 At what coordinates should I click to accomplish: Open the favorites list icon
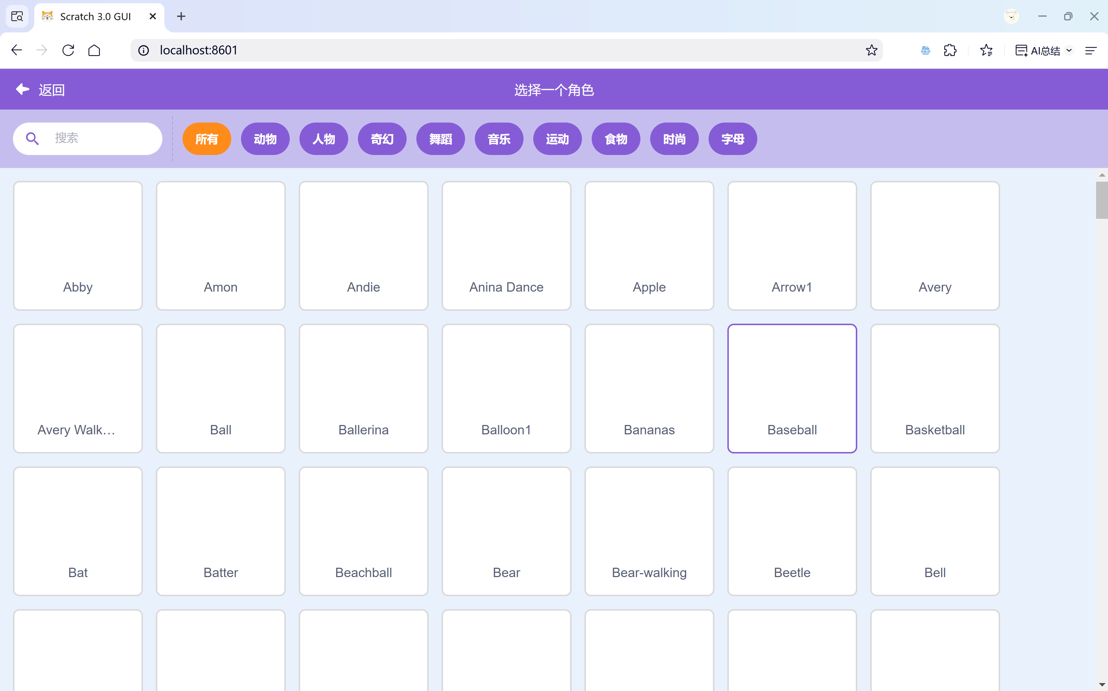986,50
